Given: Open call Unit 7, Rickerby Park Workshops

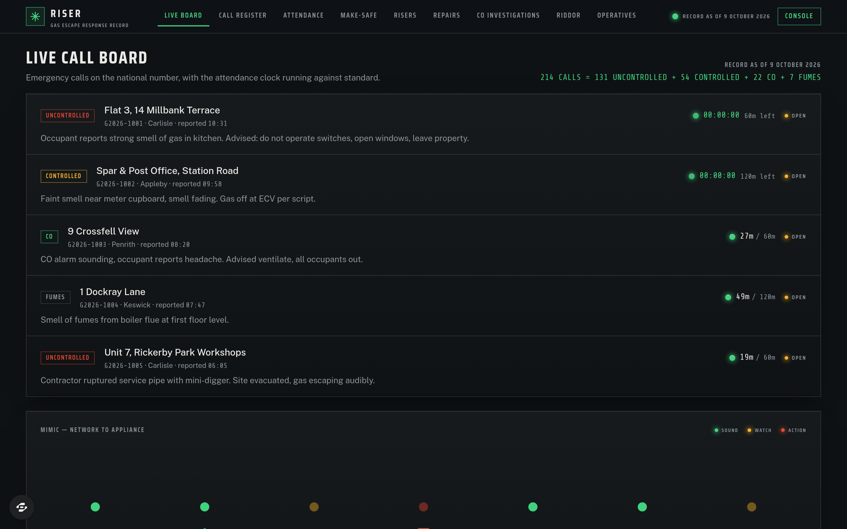Looking at the screenshot, I should point(423,366).
